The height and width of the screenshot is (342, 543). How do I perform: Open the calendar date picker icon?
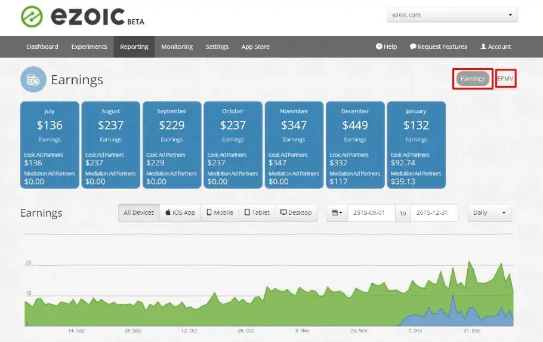(337, 212)
